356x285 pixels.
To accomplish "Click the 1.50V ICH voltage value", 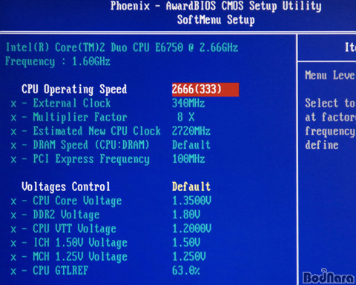I will [186, 243].
